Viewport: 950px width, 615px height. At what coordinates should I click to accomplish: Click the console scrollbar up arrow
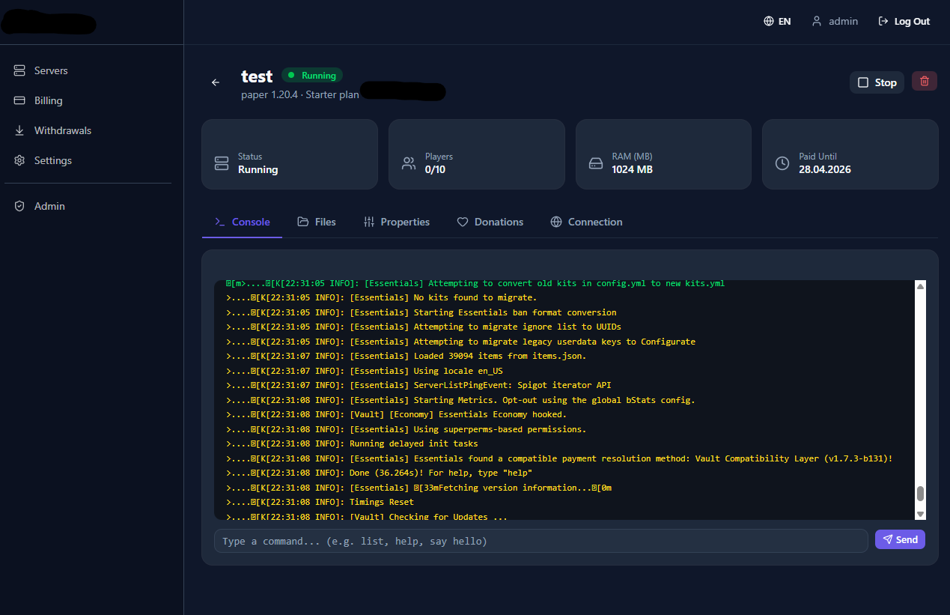[921, 286]
